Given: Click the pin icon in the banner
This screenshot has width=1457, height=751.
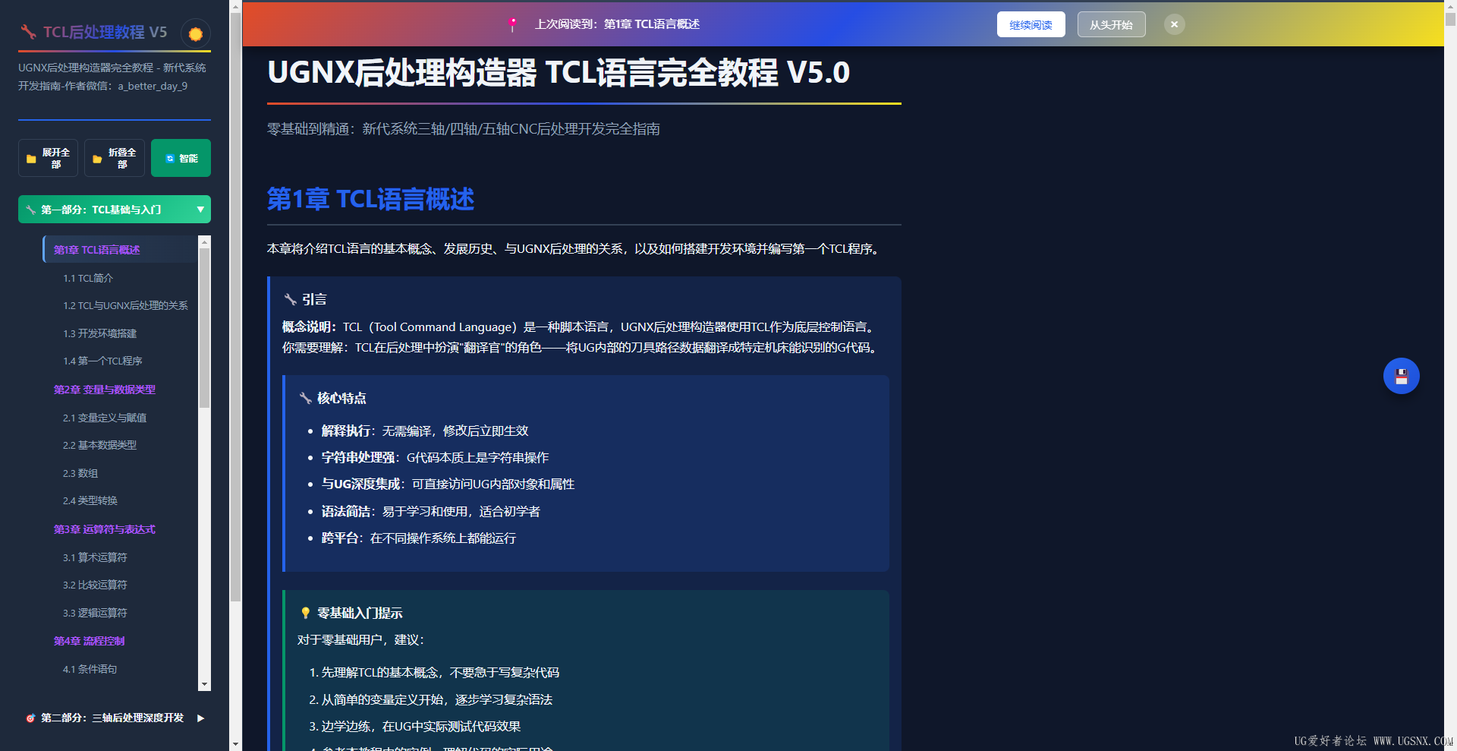Looking at the screenshot, I should (x=513, y=24).
